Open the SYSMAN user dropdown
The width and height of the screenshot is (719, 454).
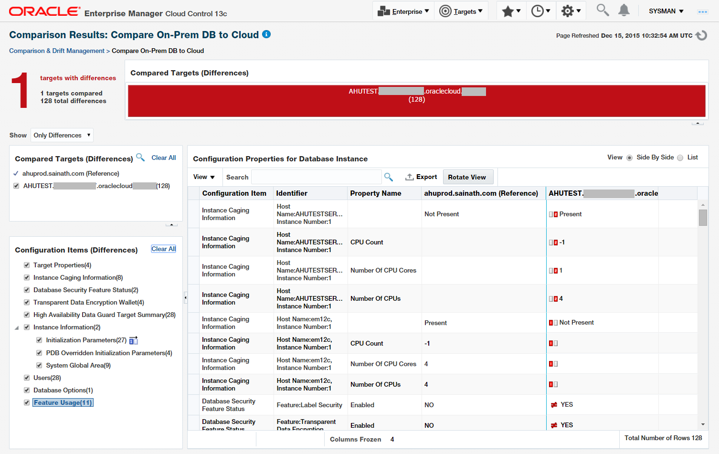click(x=666, y=11)
